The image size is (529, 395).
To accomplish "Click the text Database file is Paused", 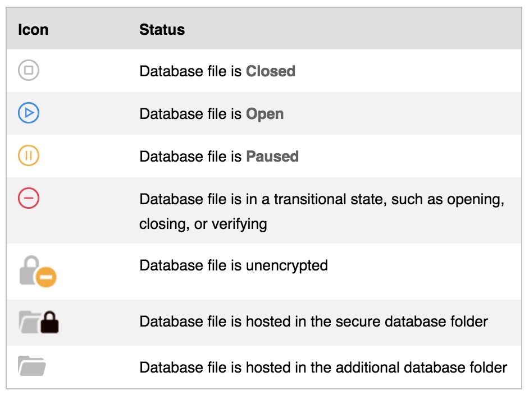I will tap(219, 157).
